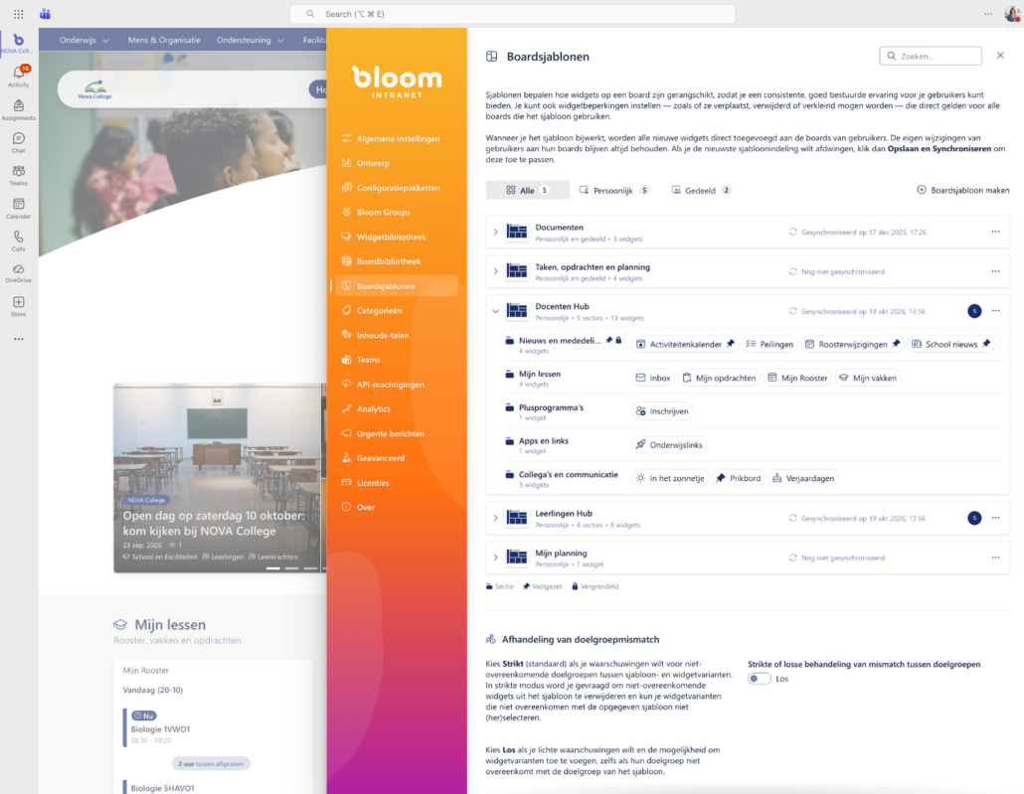Expand the Mijn planning template row
Viewport: 1024px width, 794px height.
(x=496, y=557)
